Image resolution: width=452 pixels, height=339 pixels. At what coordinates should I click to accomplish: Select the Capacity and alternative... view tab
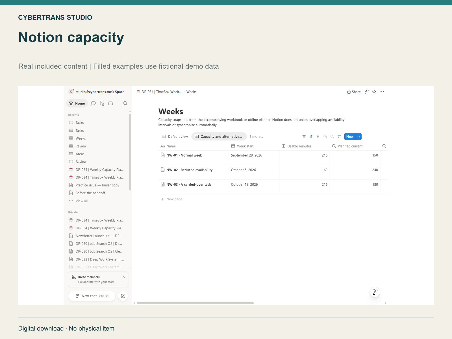coord(219,137)
